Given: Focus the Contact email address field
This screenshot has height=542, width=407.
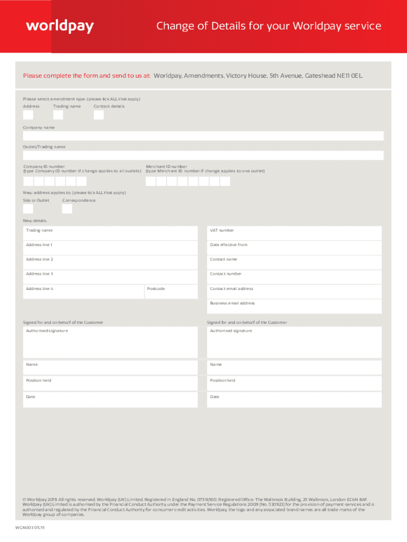Looking at the screenshot, I should [x=294, y=292].
